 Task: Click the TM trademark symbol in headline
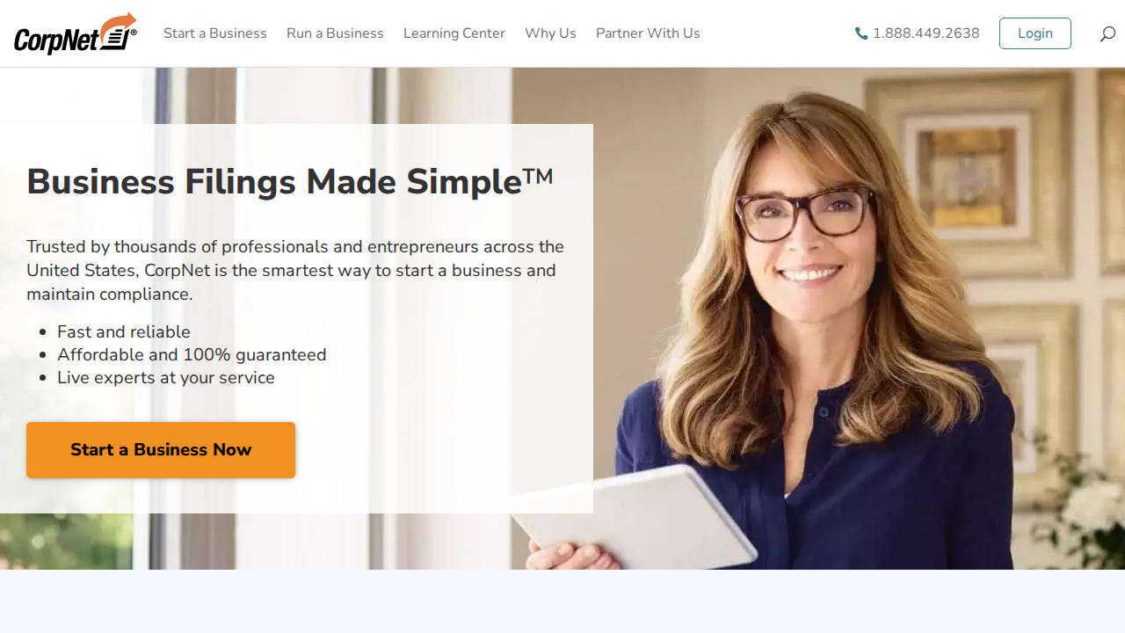click(x=538, y=176)
